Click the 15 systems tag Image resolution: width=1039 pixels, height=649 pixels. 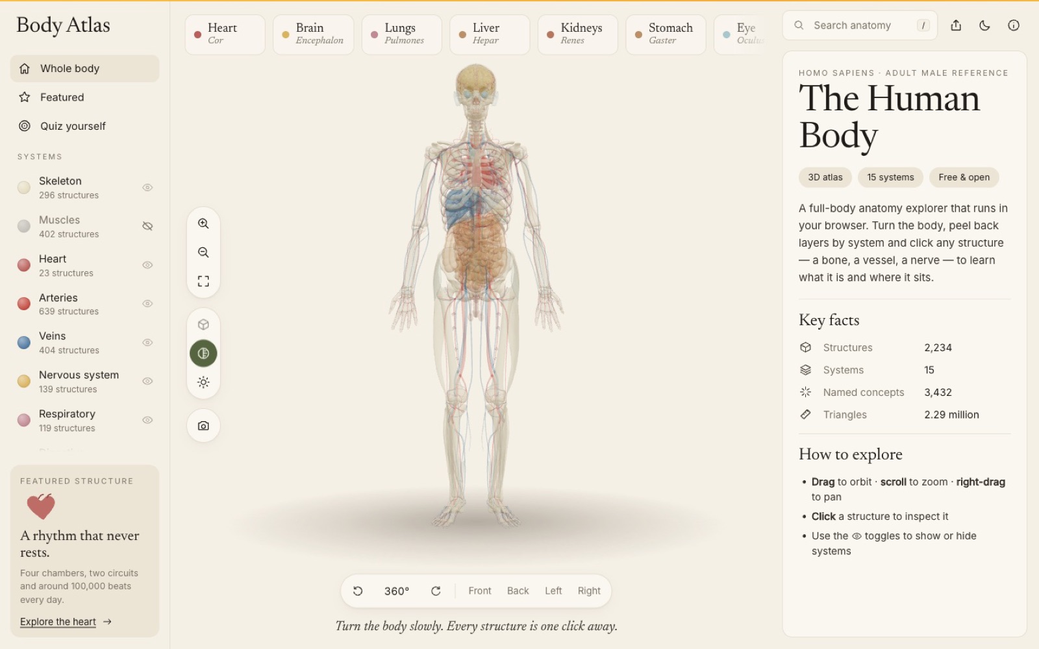[x=890, y=177]
